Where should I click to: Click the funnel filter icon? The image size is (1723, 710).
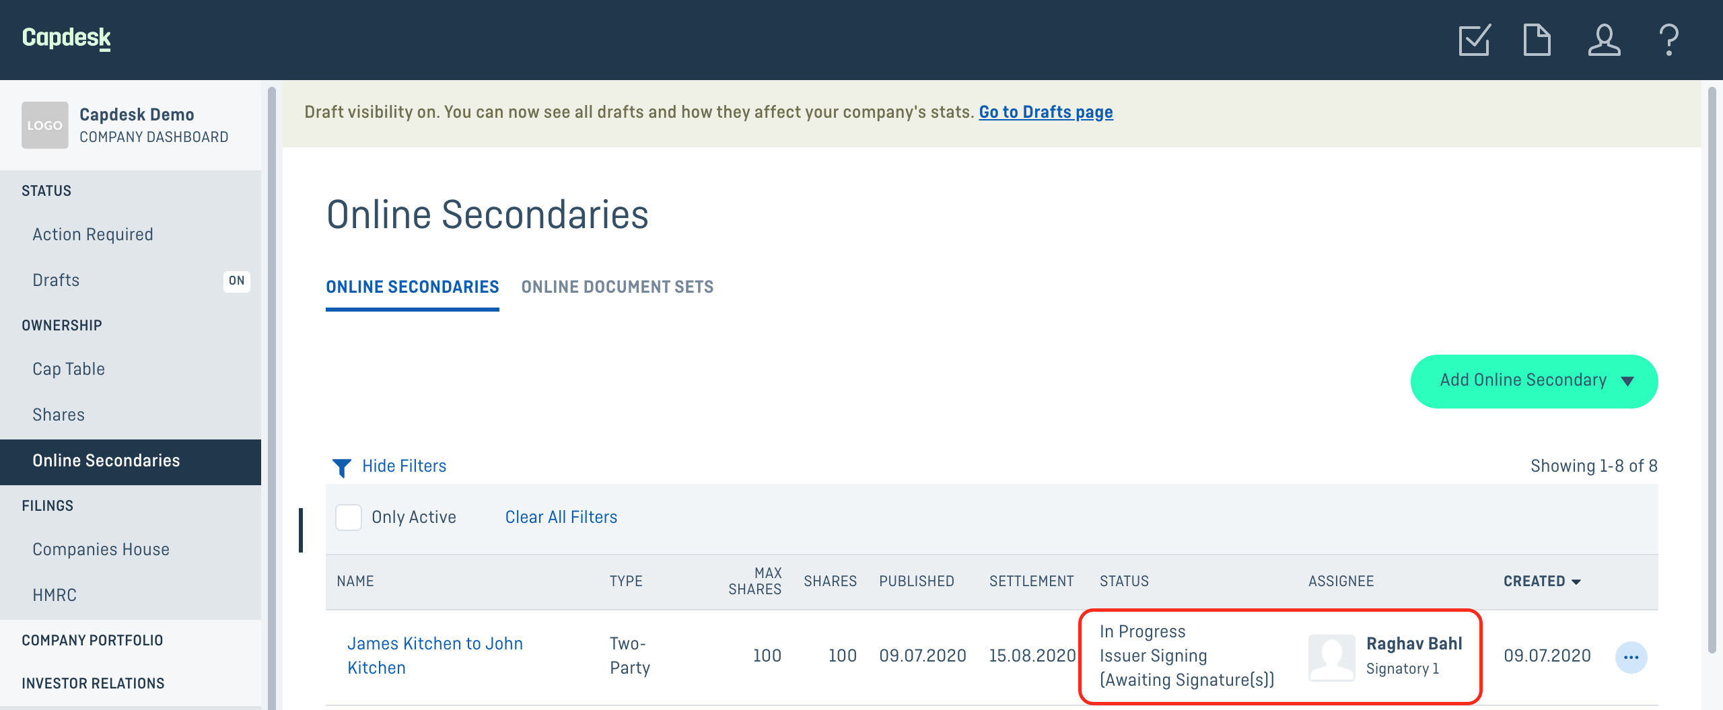click(342, 467)
